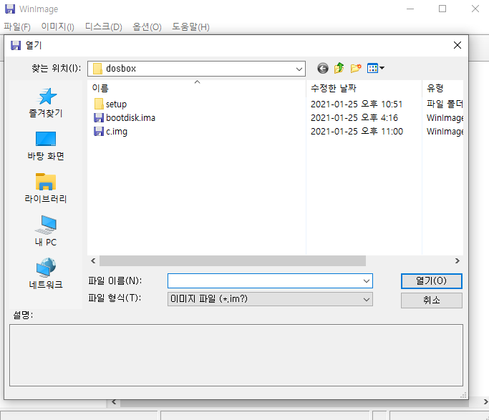489x420 pixels.
Task: Maximize the WinImage window
Action: pyautogui.click(x=442, y=9)
